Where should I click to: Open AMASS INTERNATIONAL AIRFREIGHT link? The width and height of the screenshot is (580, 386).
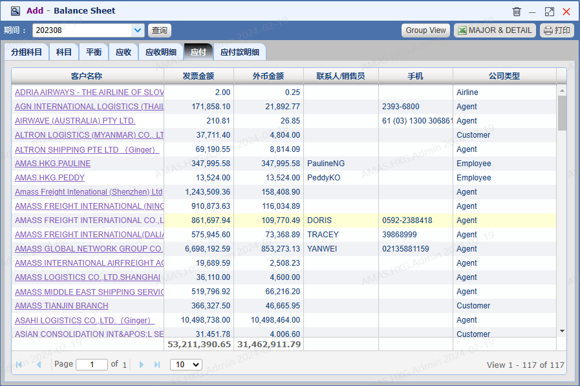89,263
